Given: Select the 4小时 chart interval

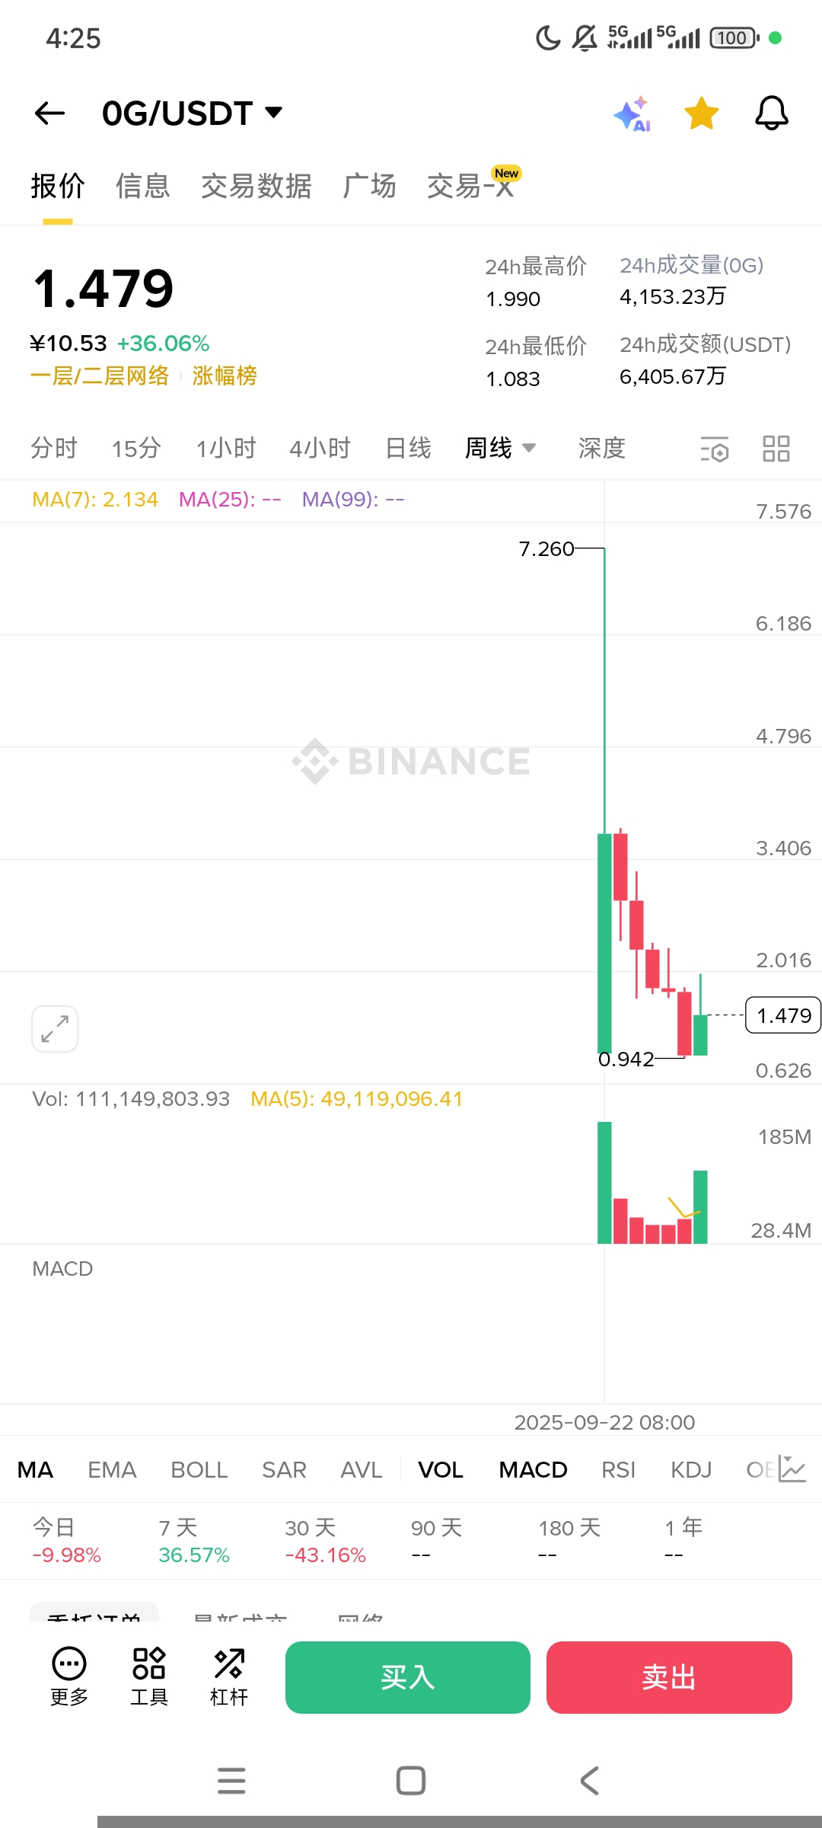Looking at the screenshot, I should tap(320, 448).
